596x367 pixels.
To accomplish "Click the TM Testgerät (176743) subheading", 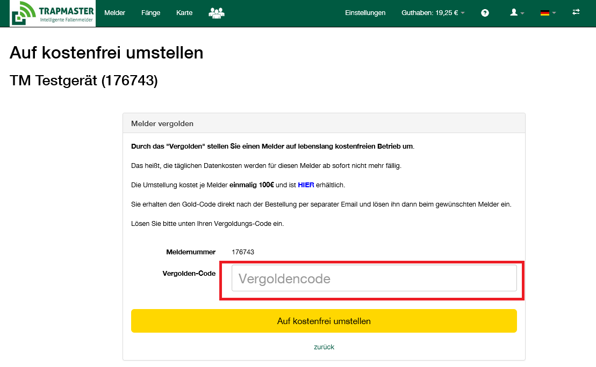I will coord(84,80).
